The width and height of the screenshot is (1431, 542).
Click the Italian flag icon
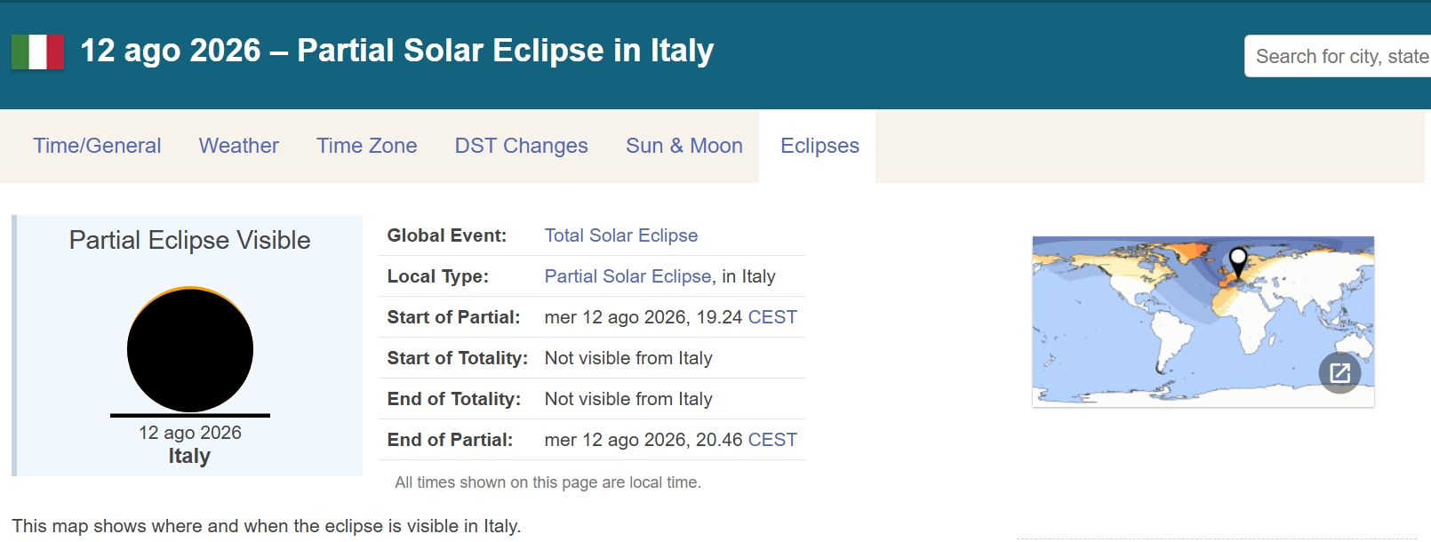point(37,52)
